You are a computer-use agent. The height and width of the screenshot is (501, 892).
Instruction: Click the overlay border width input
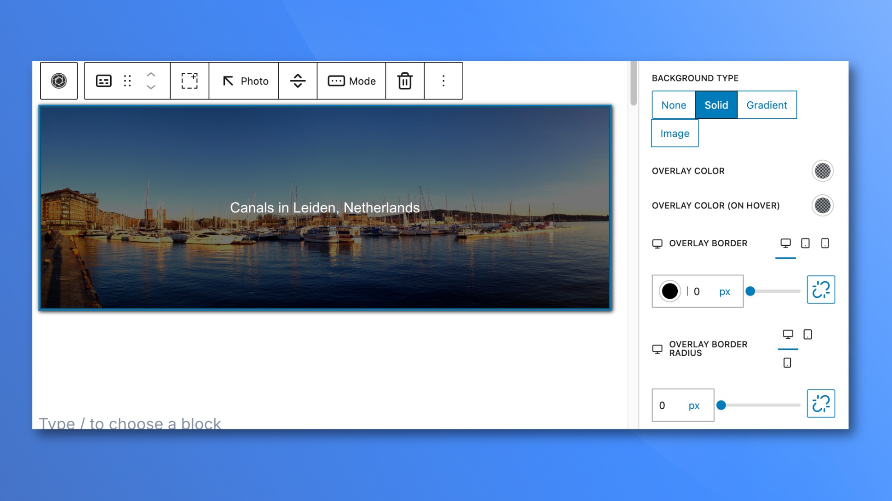click(x=702, y=291)
